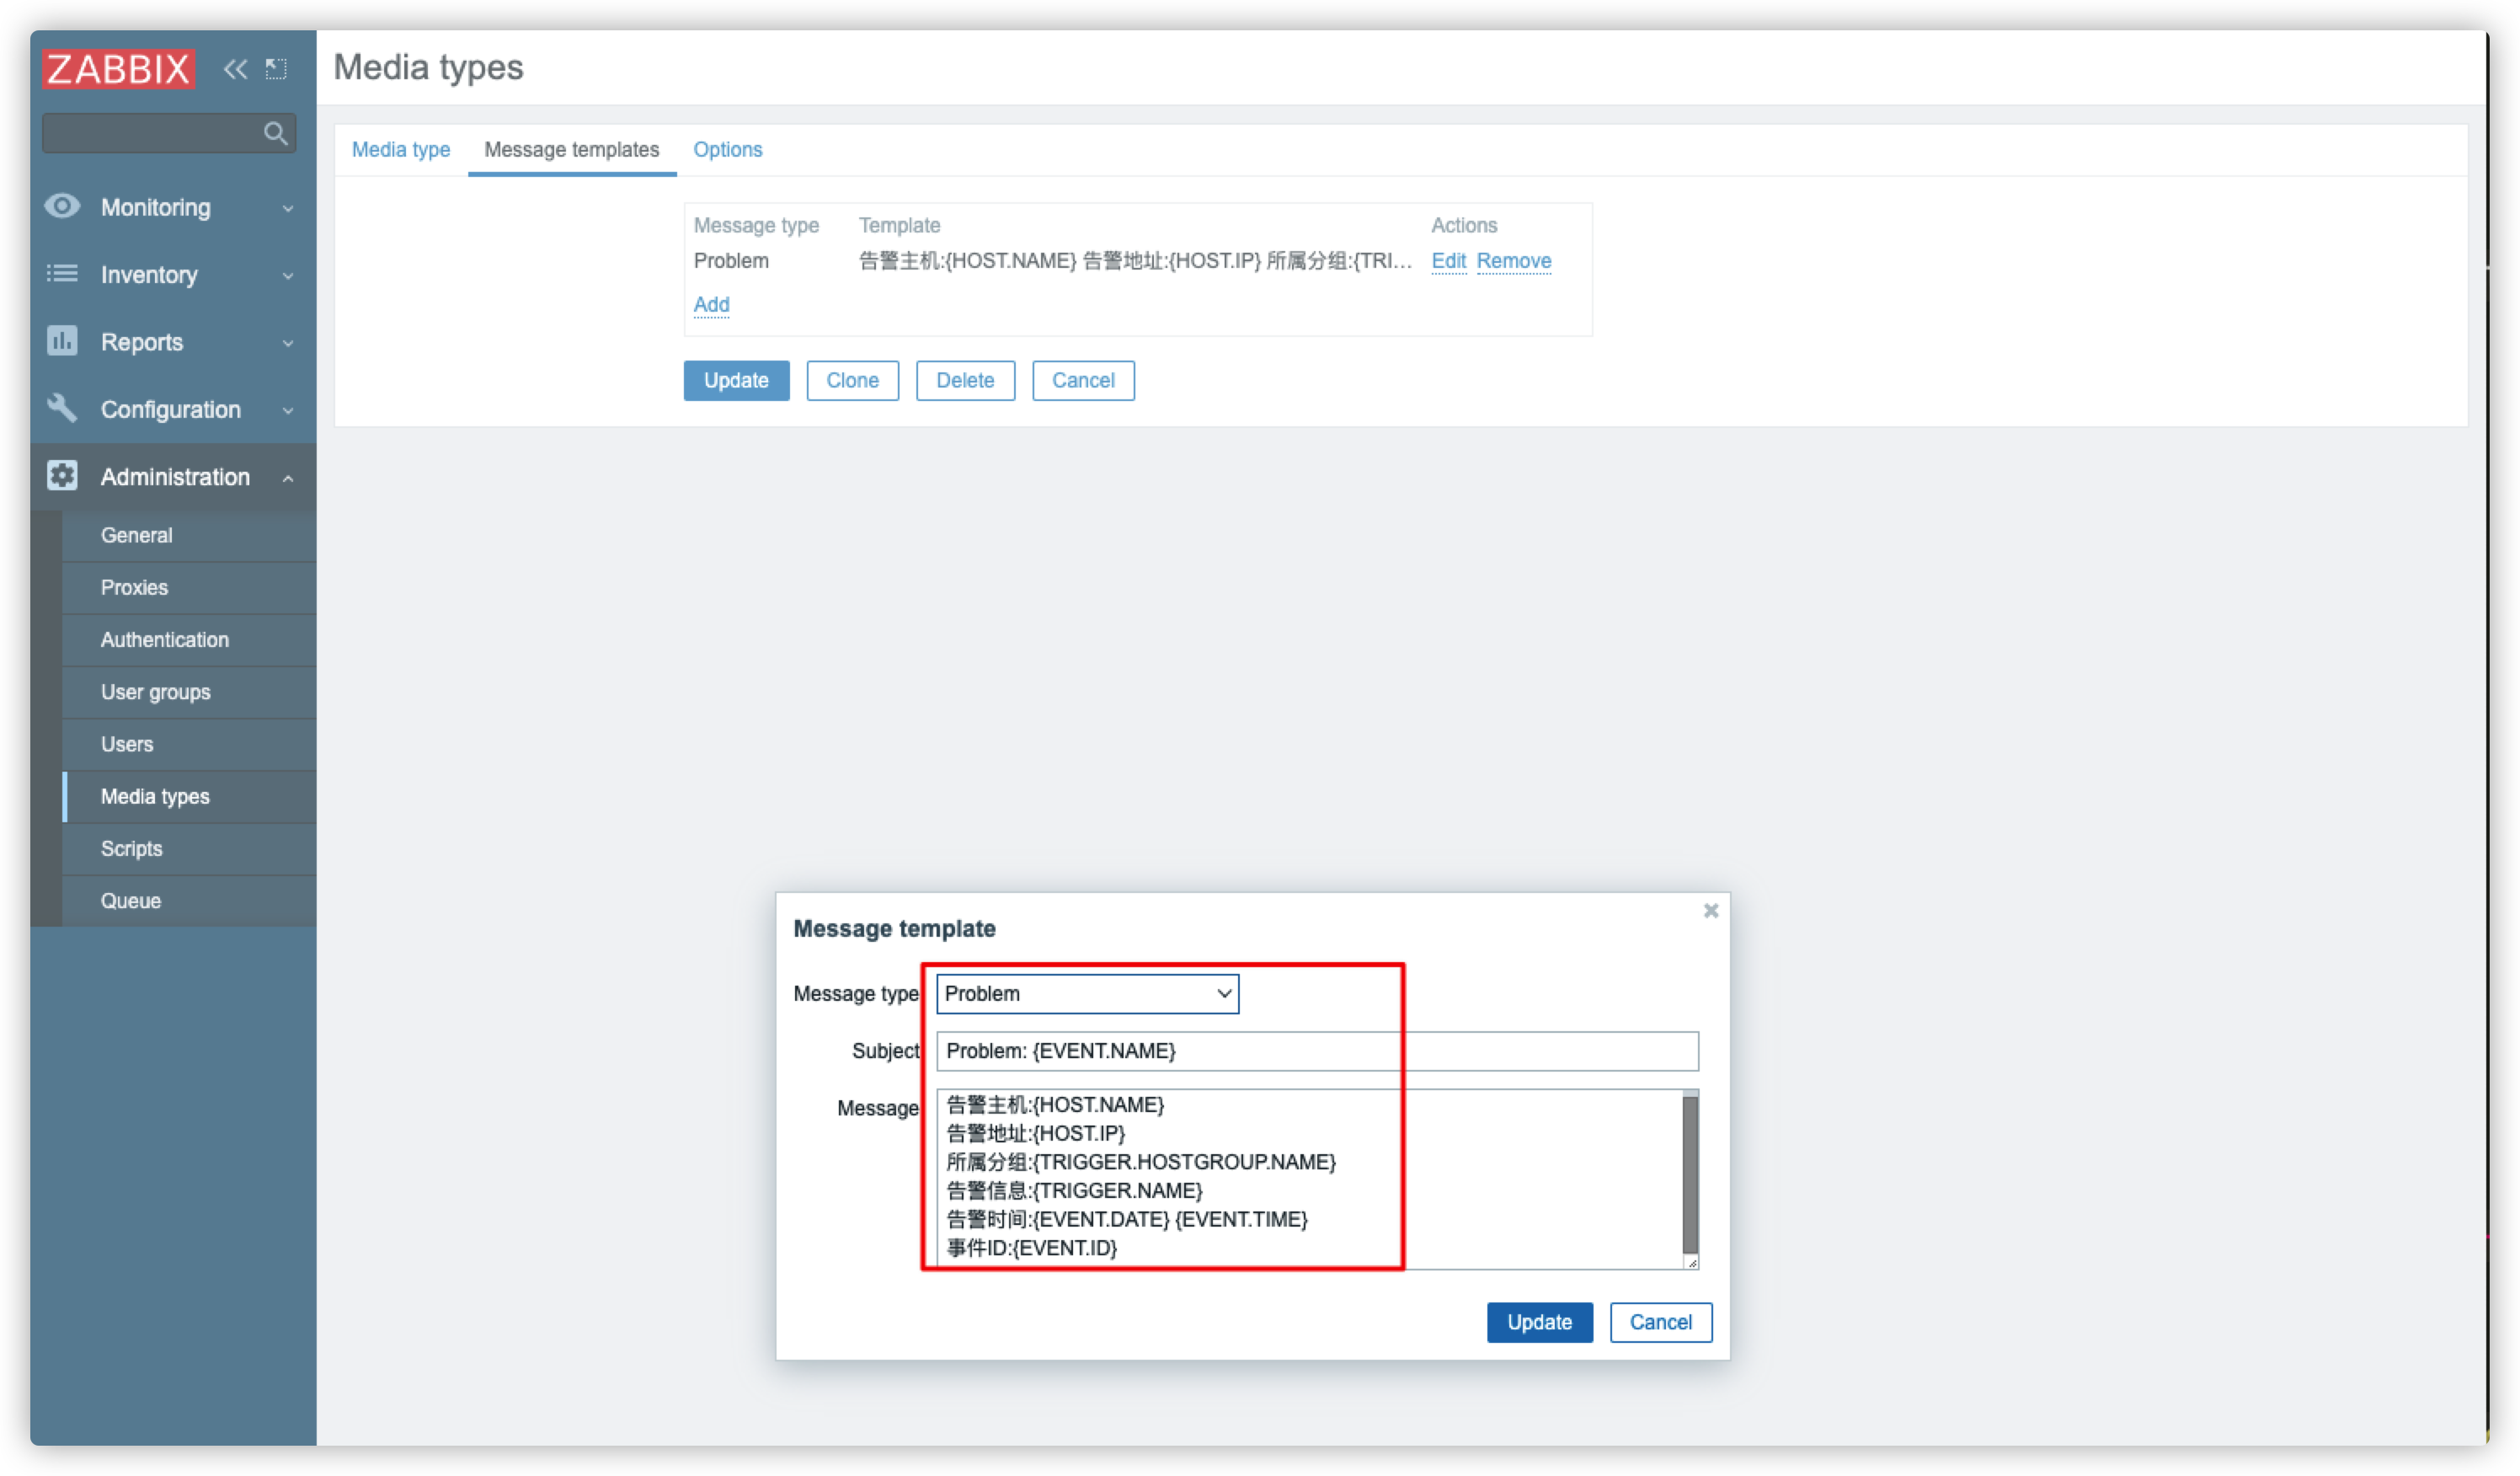This screenshot has width=2520, height=1476.
Task: Click the Configuration wrench icon
Action: click(x=62, y=408)
